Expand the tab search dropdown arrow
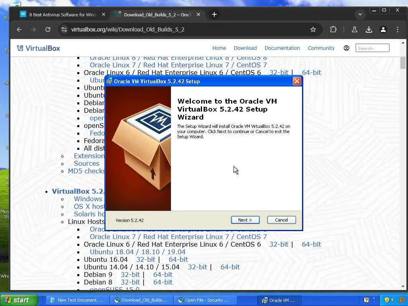Image resolution: width=408 pixels, height=306 pixels. tap(360, 15)
